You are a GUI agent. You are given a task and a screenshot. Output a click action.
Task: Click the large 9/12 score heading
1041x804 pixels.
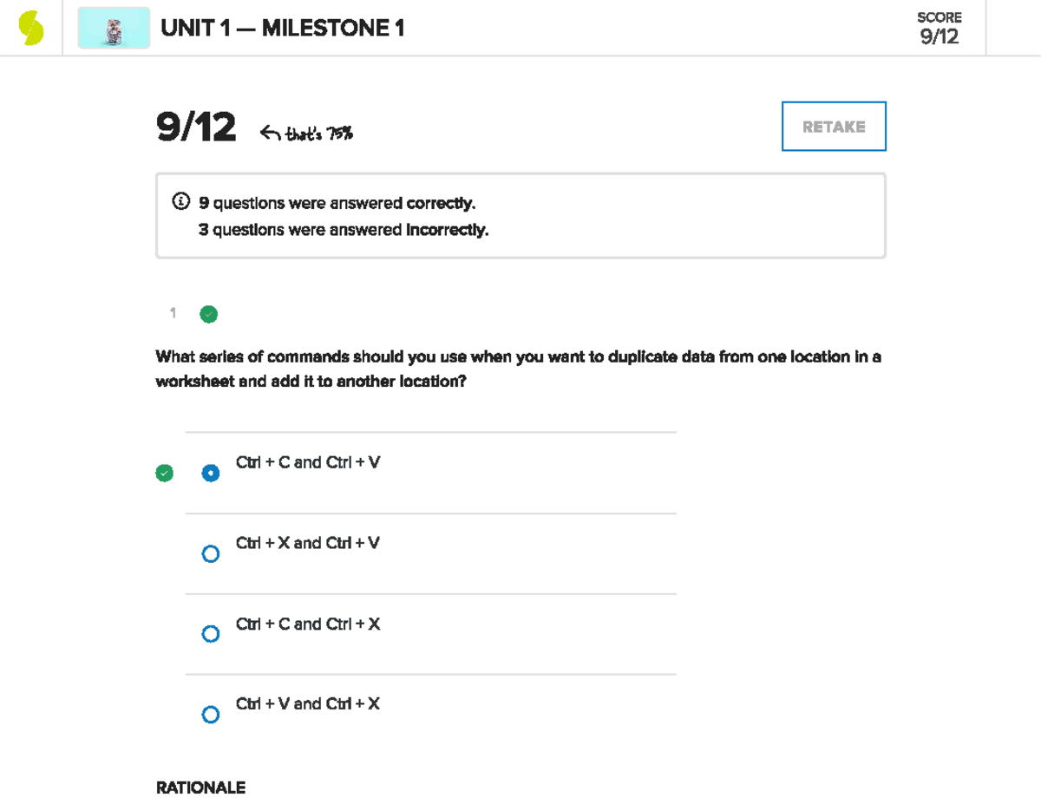click(196, 128)
